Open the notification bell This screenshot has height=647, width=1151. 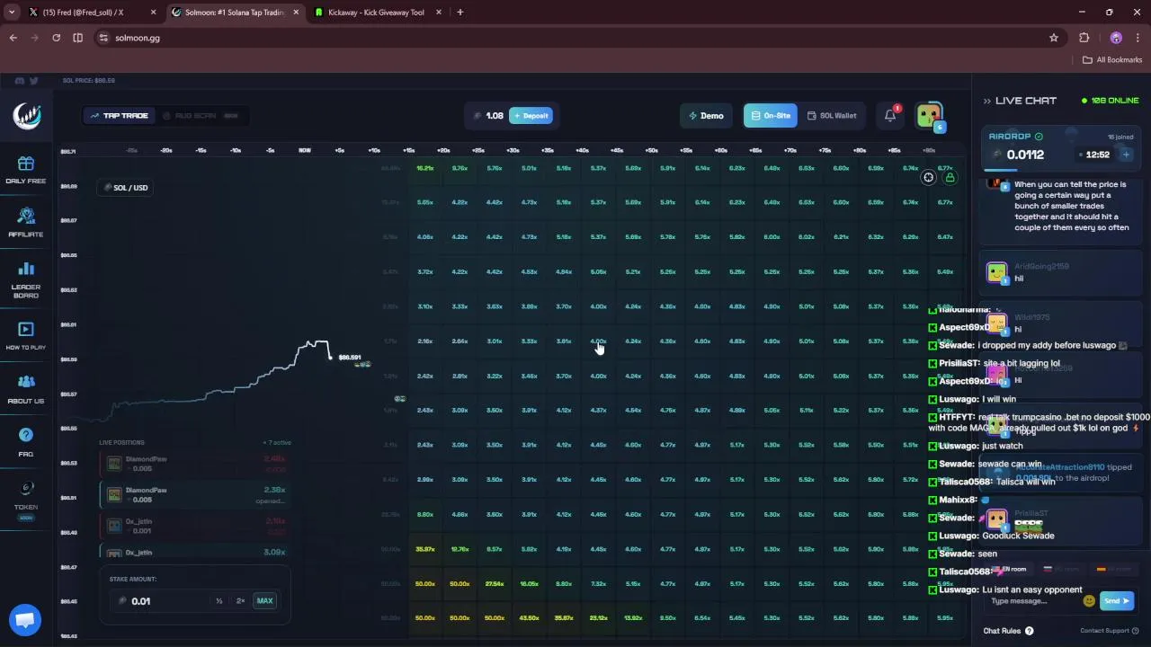[x=890, y=115]
